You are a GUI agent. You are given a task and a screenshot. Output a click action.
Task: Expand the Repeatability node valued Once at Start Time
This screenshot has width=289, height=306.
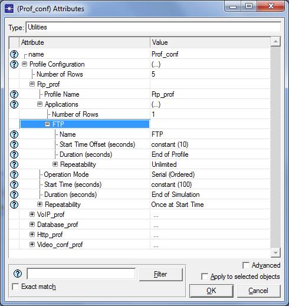pos(40,205)
